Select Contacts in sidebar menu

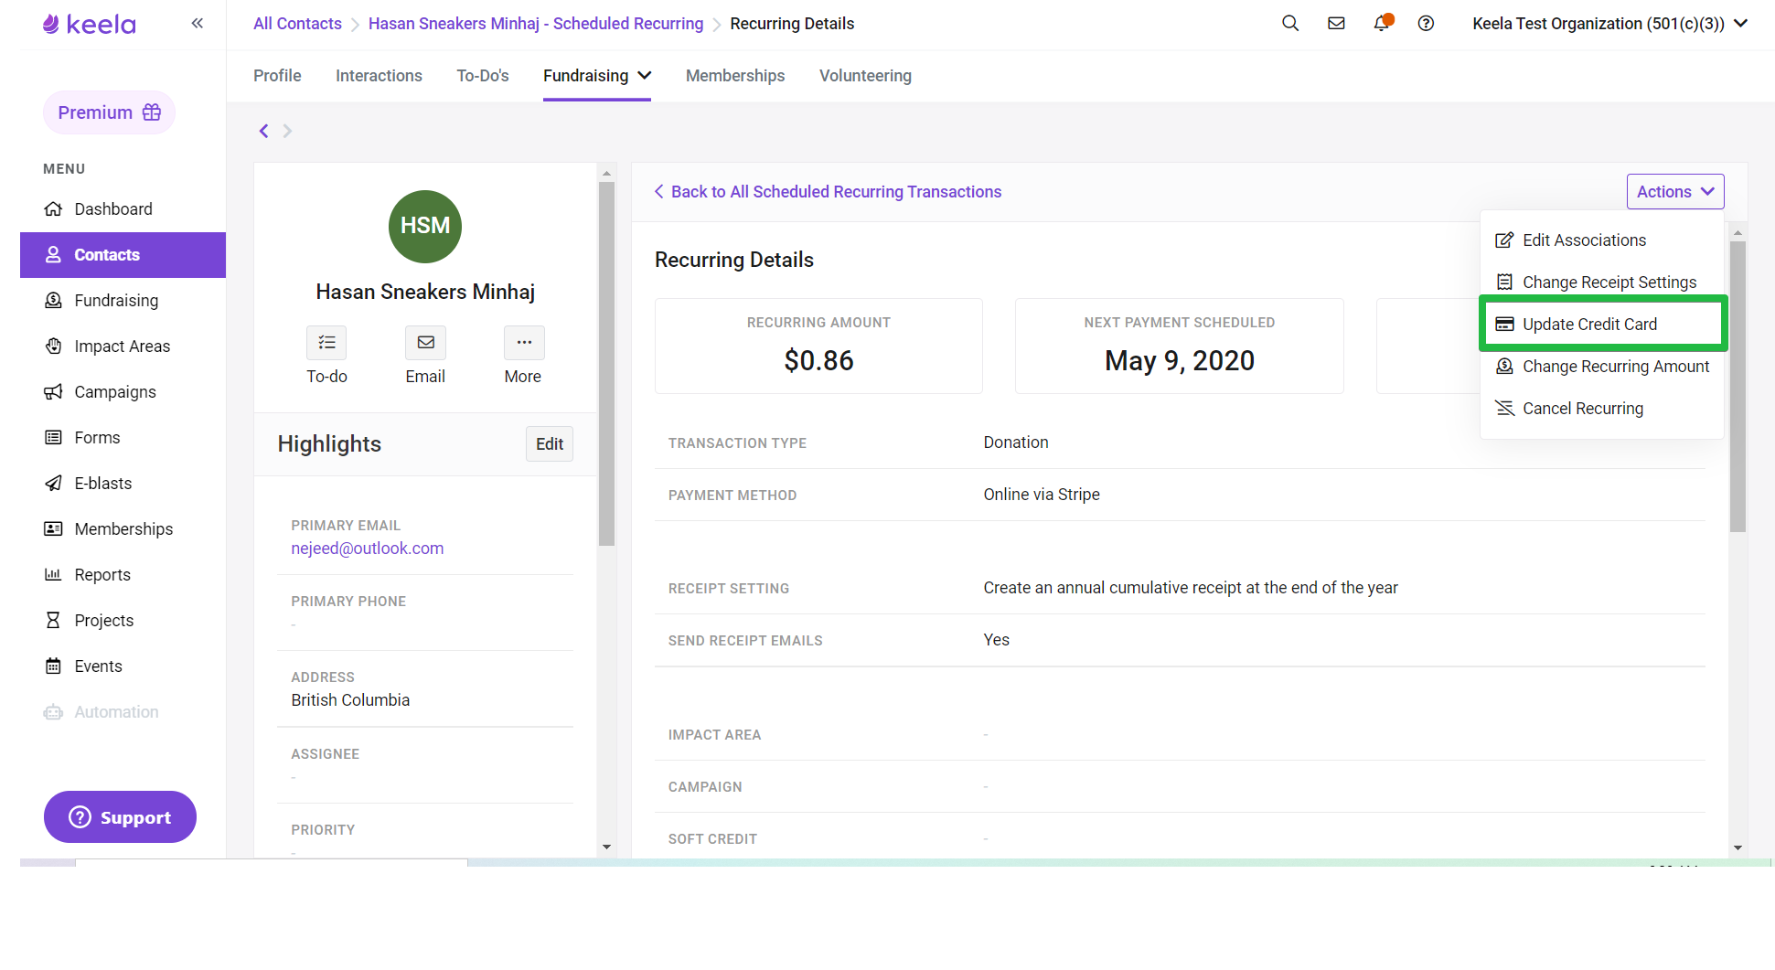(x=123, y=255)
